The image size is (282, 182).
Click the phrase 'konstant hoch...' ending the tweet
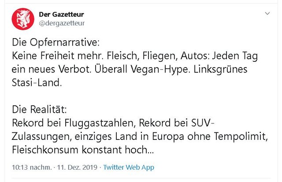tap(118, 150)
